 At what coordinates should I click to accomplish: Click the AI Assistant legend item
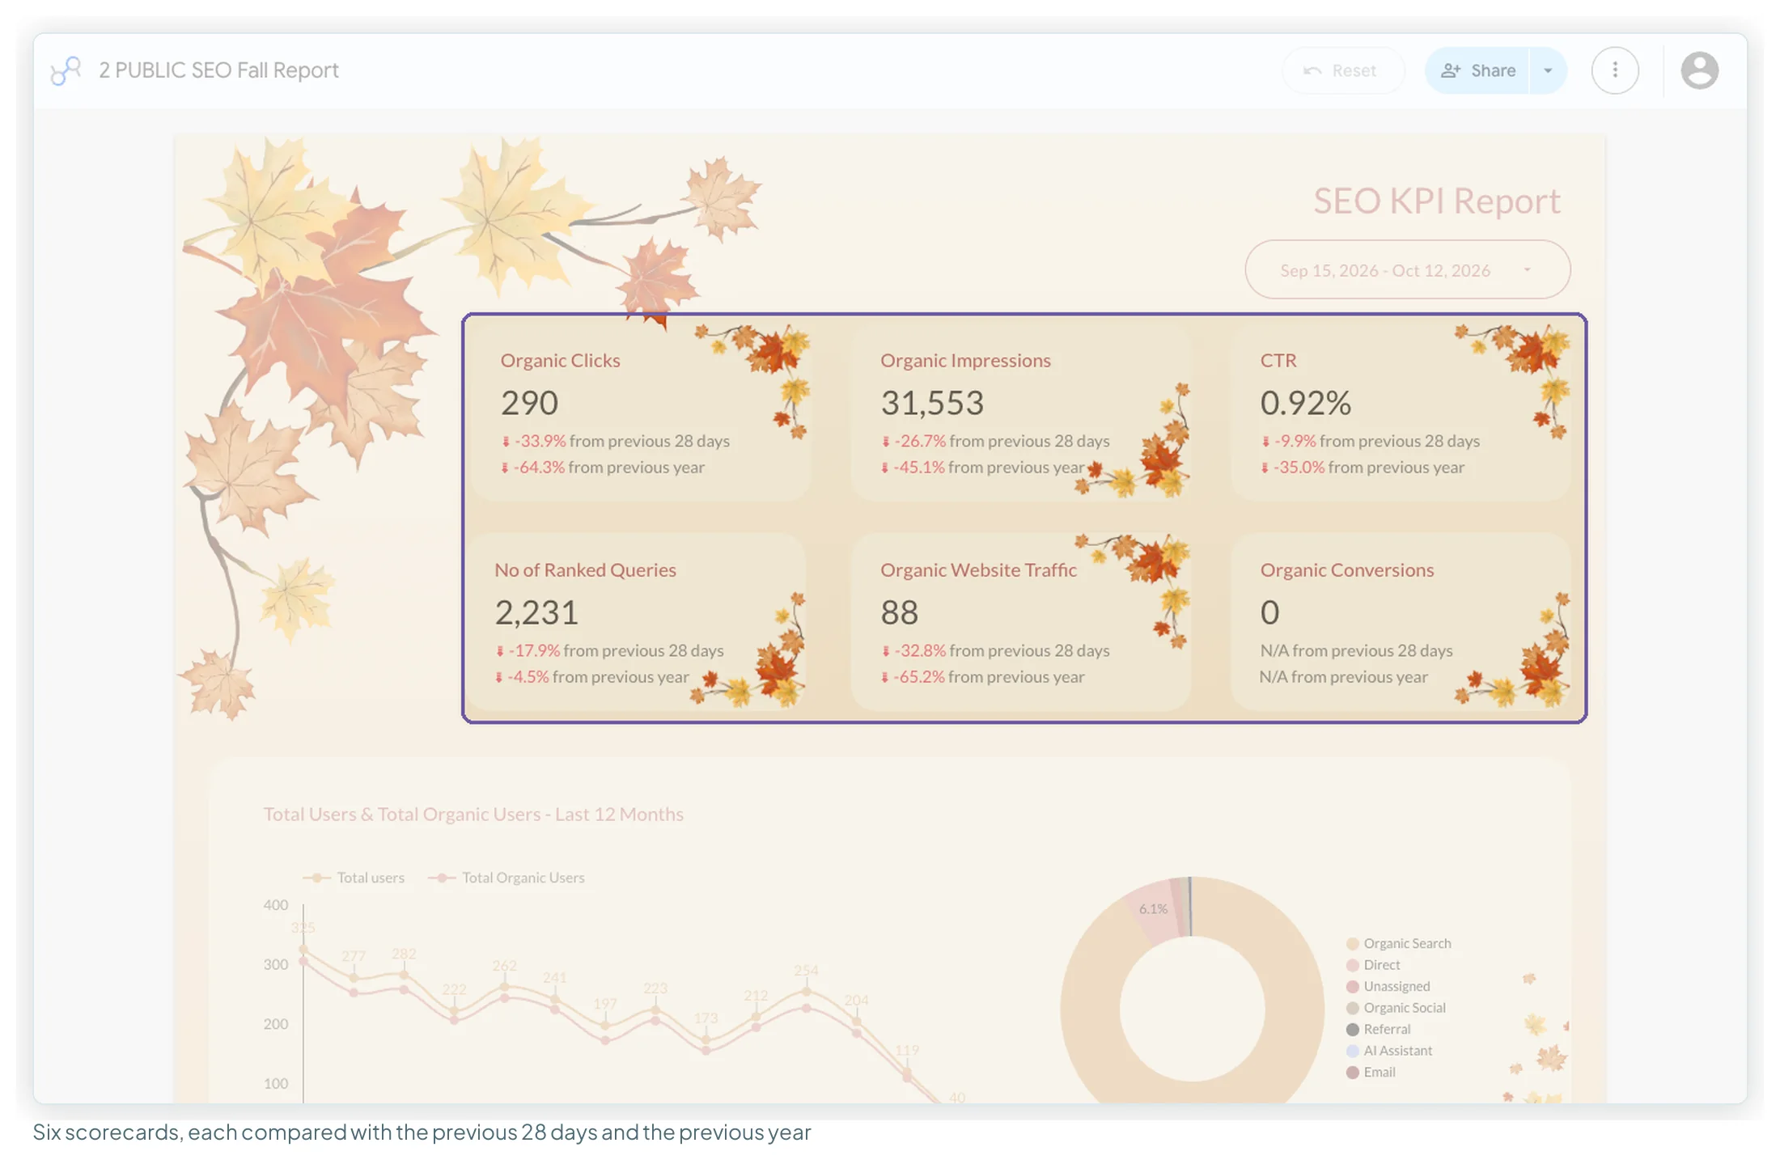coord(1389,1051)
